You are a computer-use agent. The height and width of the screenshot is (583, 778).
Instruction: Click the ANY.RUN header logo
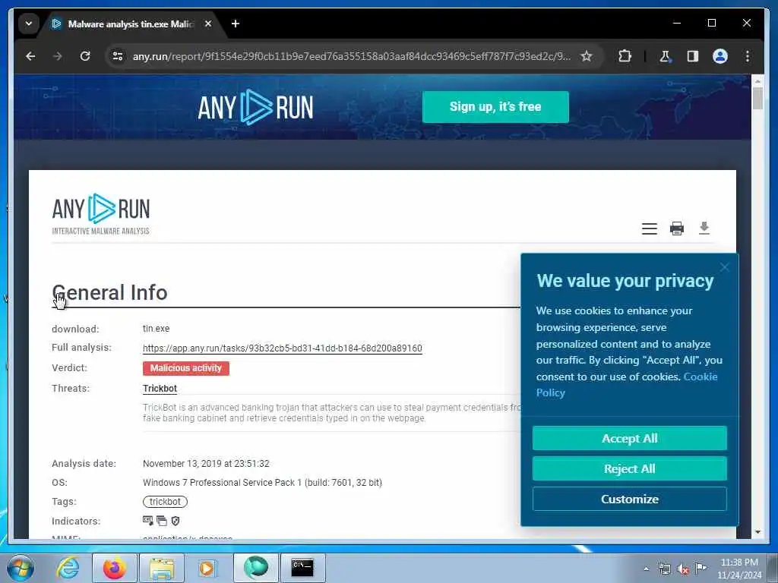click(x=255, y=106)
